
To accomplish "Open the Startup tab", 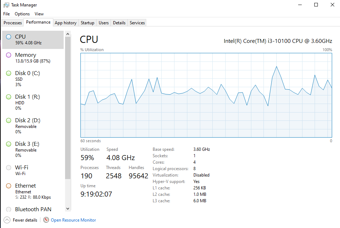I will click(x=87, y=23).
